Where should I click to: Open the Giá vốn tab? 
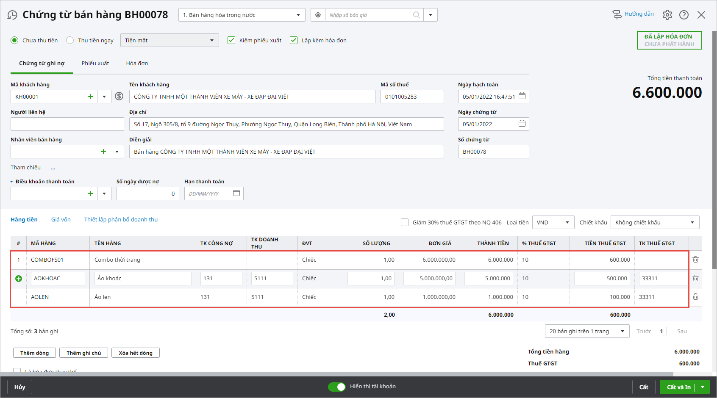61,219
